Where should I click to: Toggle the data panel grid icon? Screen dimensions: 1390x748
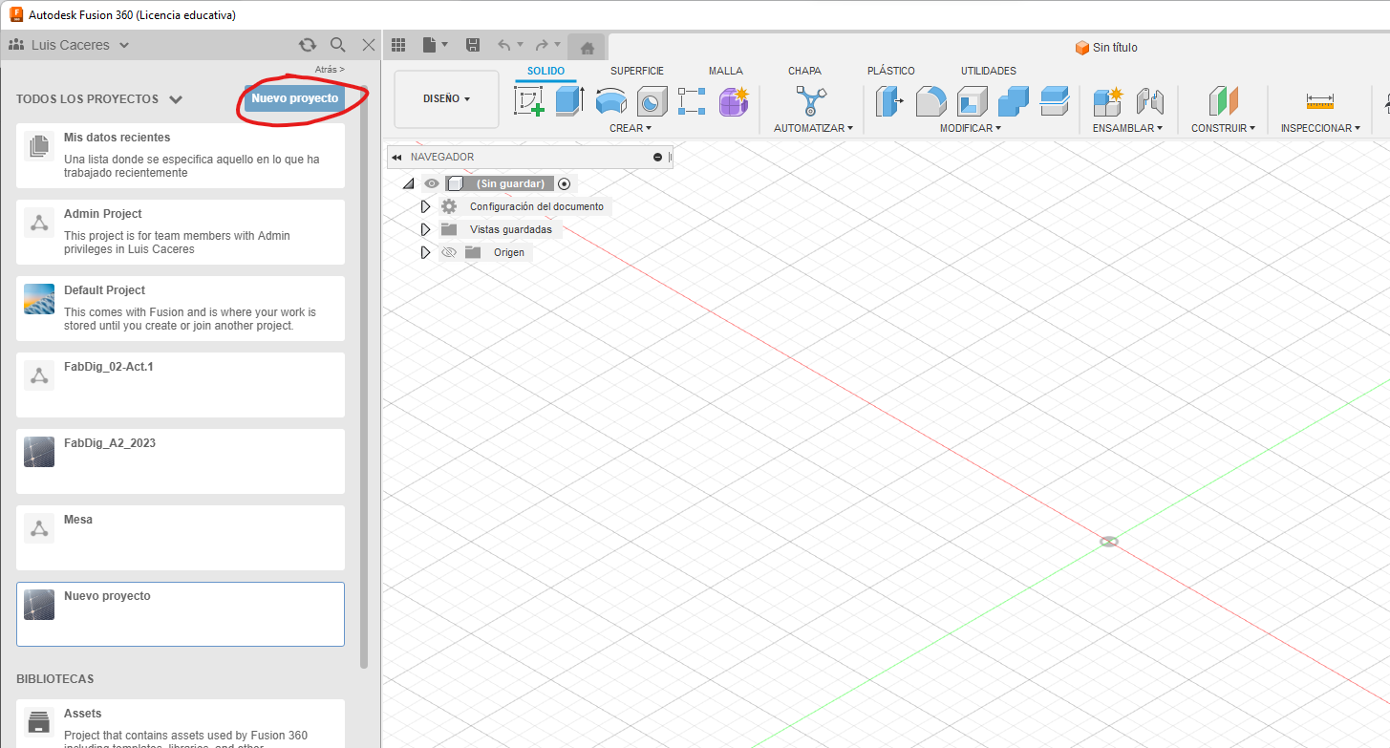pyautogui.click(x=398, y=45)
